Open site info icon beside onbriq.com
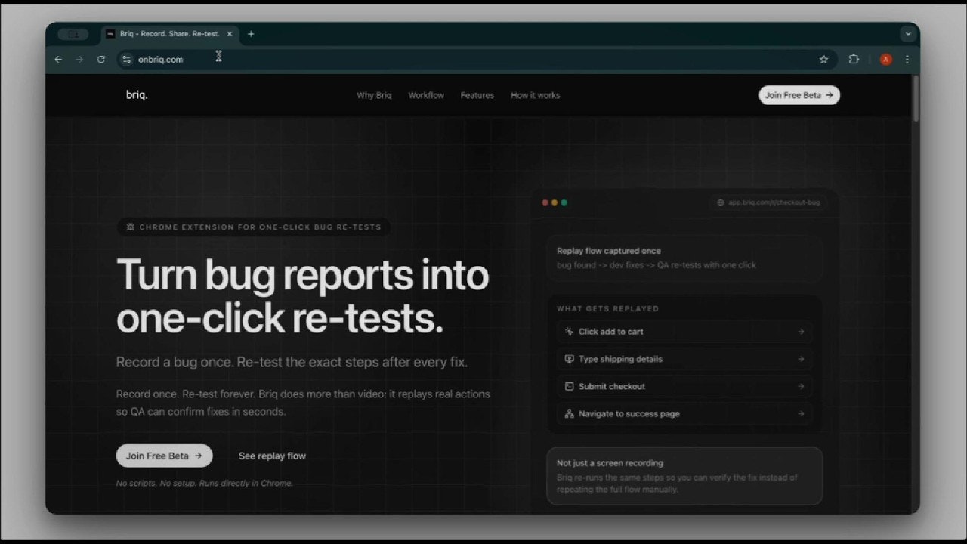967x544 pixels. [126, 59]
